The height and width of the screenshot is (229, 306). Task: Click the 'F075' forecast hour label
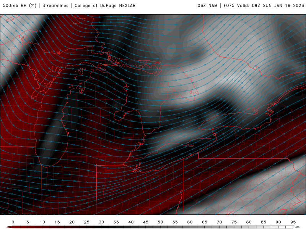click(x=229, y=6)
